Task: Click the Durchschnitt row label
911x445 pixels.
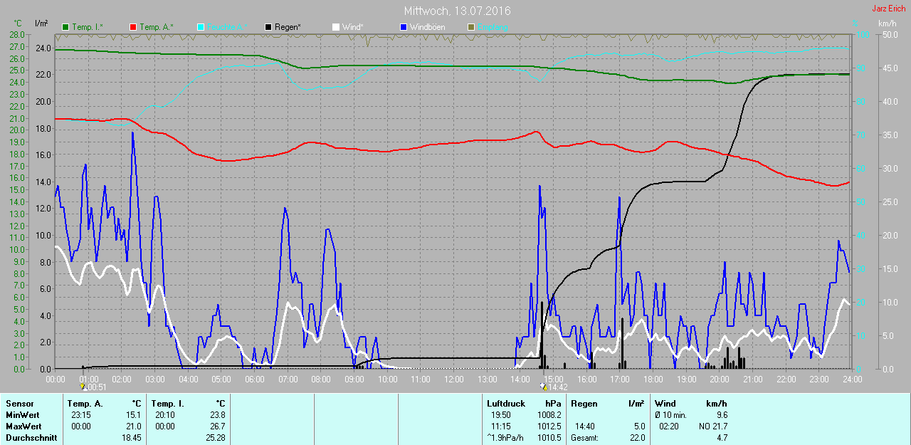Action: [31, 438]
